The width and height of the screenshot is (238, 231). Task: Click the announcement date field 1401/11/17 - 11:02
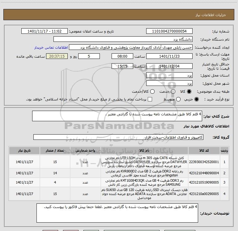45,31
